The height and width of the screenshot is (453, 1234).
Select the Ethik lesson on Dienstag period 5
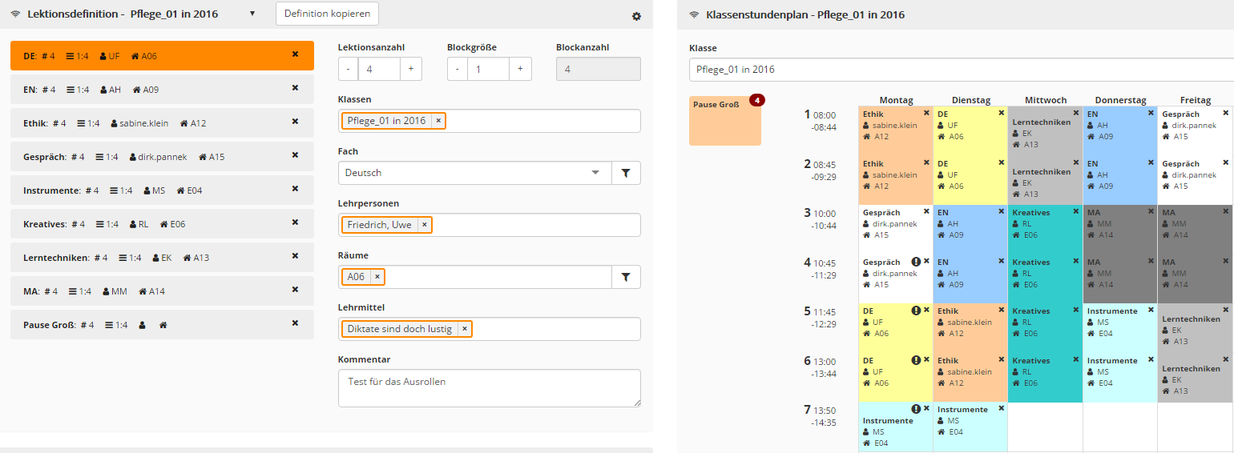coord(970,327)
